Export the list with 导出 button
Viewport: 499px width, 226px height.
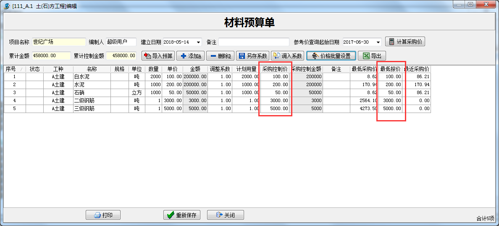(372, 56)
